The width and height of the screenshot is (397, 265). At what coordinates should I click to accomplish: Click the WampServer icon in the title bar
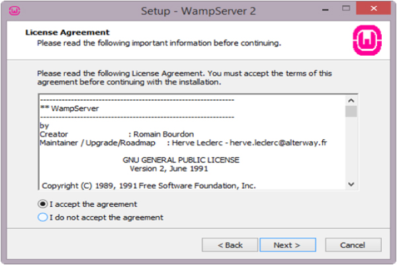coord(15,11)
